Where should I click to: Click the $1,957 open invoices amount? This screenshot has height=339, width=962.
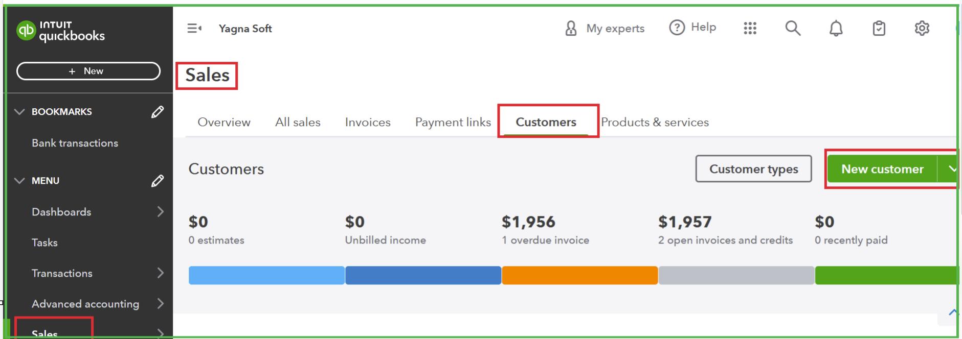[x=685, y=222]
